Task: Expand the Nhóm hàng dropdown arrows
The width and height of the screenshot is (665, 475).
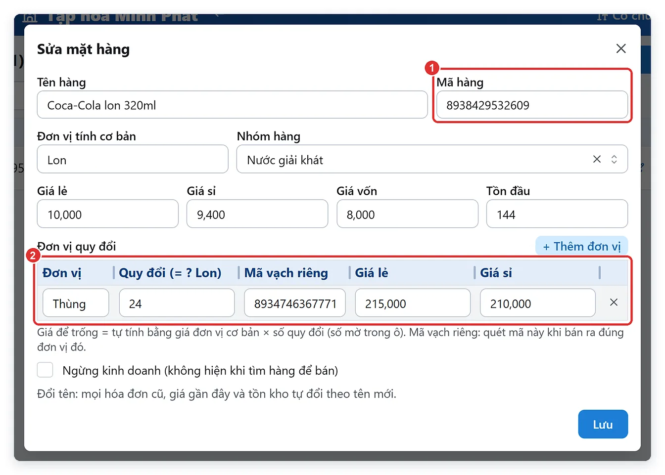Action: pyautogui.click(x=614, y=159)
